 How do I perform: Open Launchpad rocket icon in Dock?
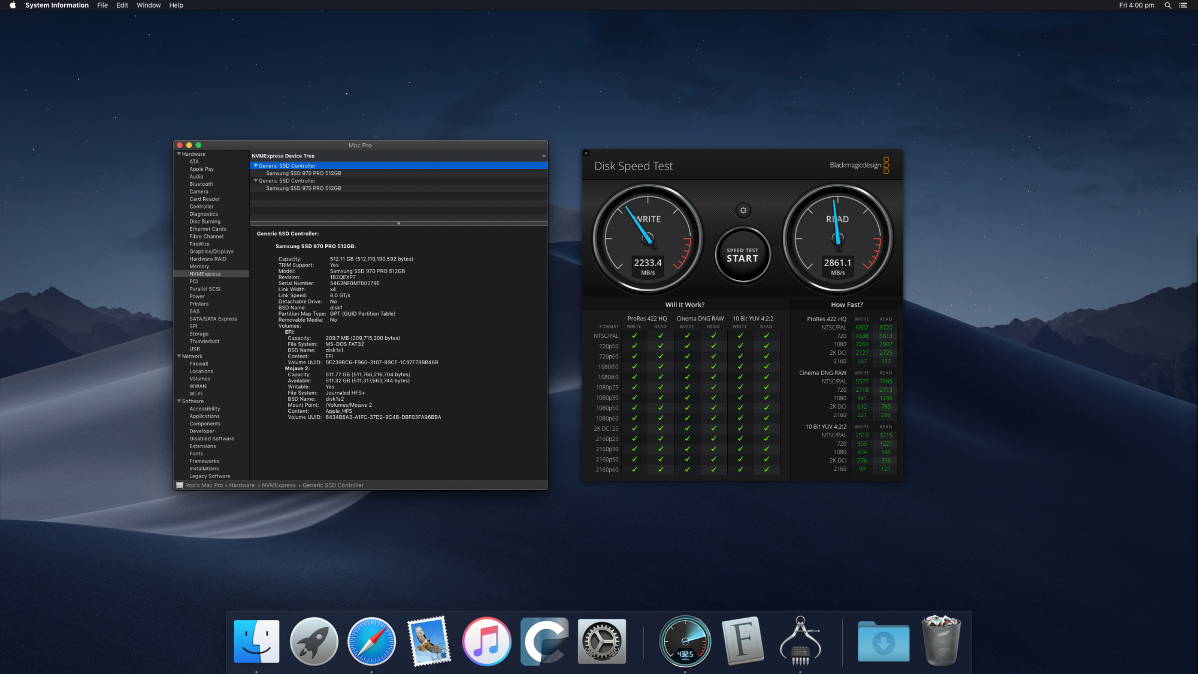[x=314, y=642]
